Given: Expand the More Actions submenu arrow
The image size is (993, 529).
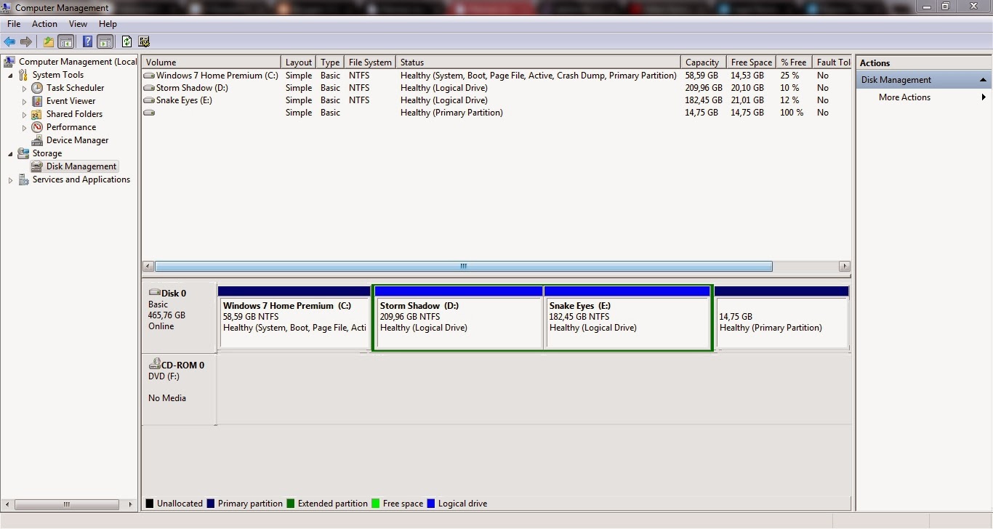Looking at the screenshot, I should click(984, 97).
